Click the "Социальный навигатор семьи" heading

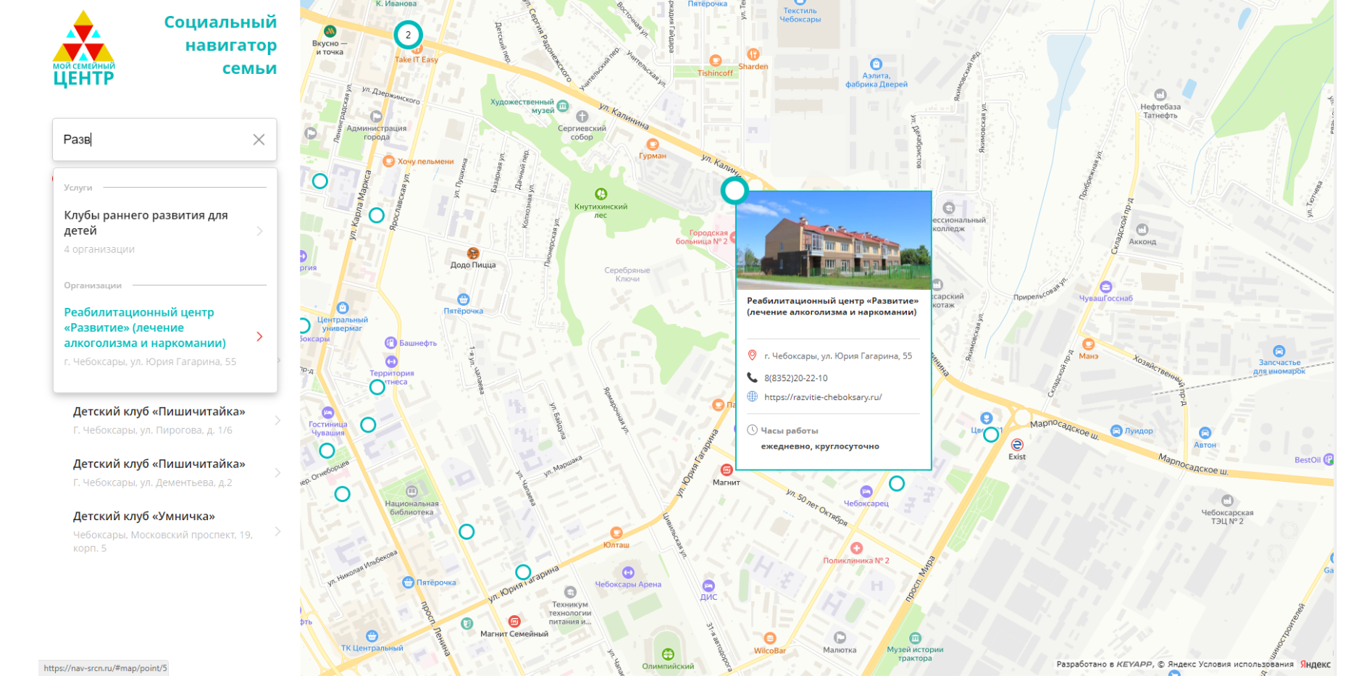click(x=220, y=45)
